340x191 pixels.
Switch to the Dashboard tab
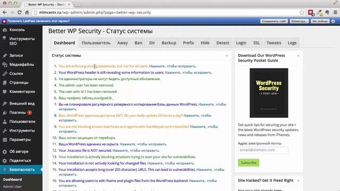point(64,43)
